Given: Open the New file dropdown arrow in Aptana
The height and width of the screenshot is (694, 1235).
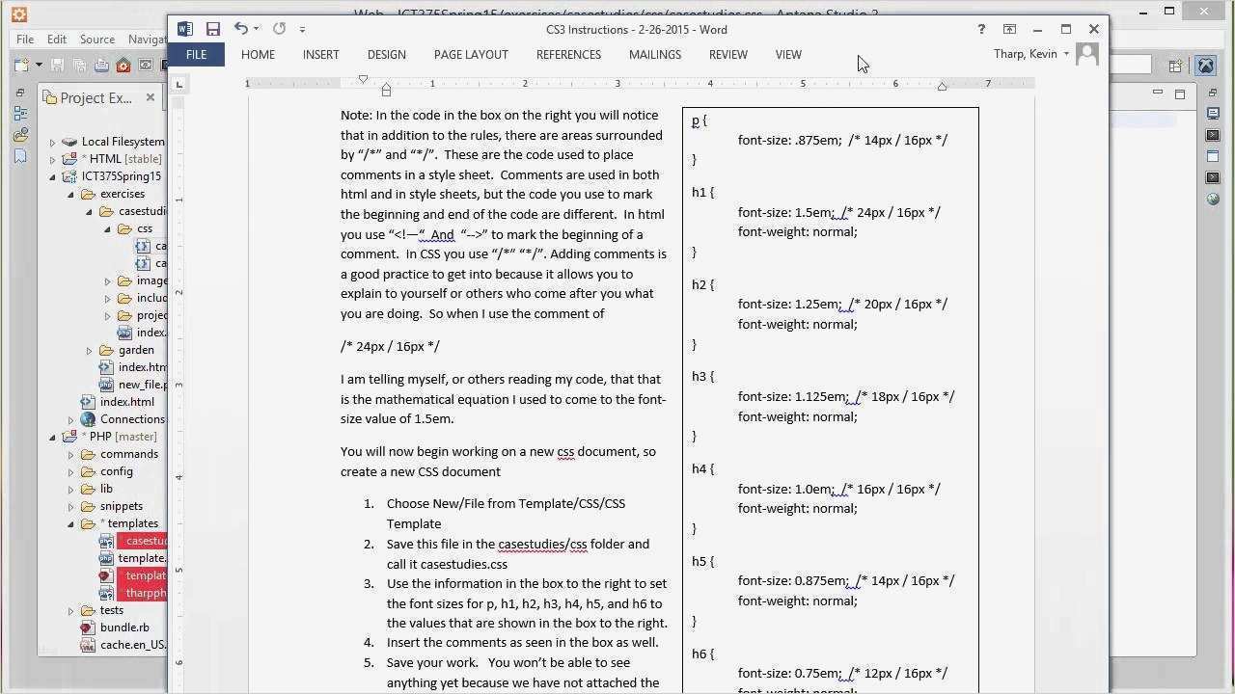Looking at the screenshot, I should (x=39, y=66).
